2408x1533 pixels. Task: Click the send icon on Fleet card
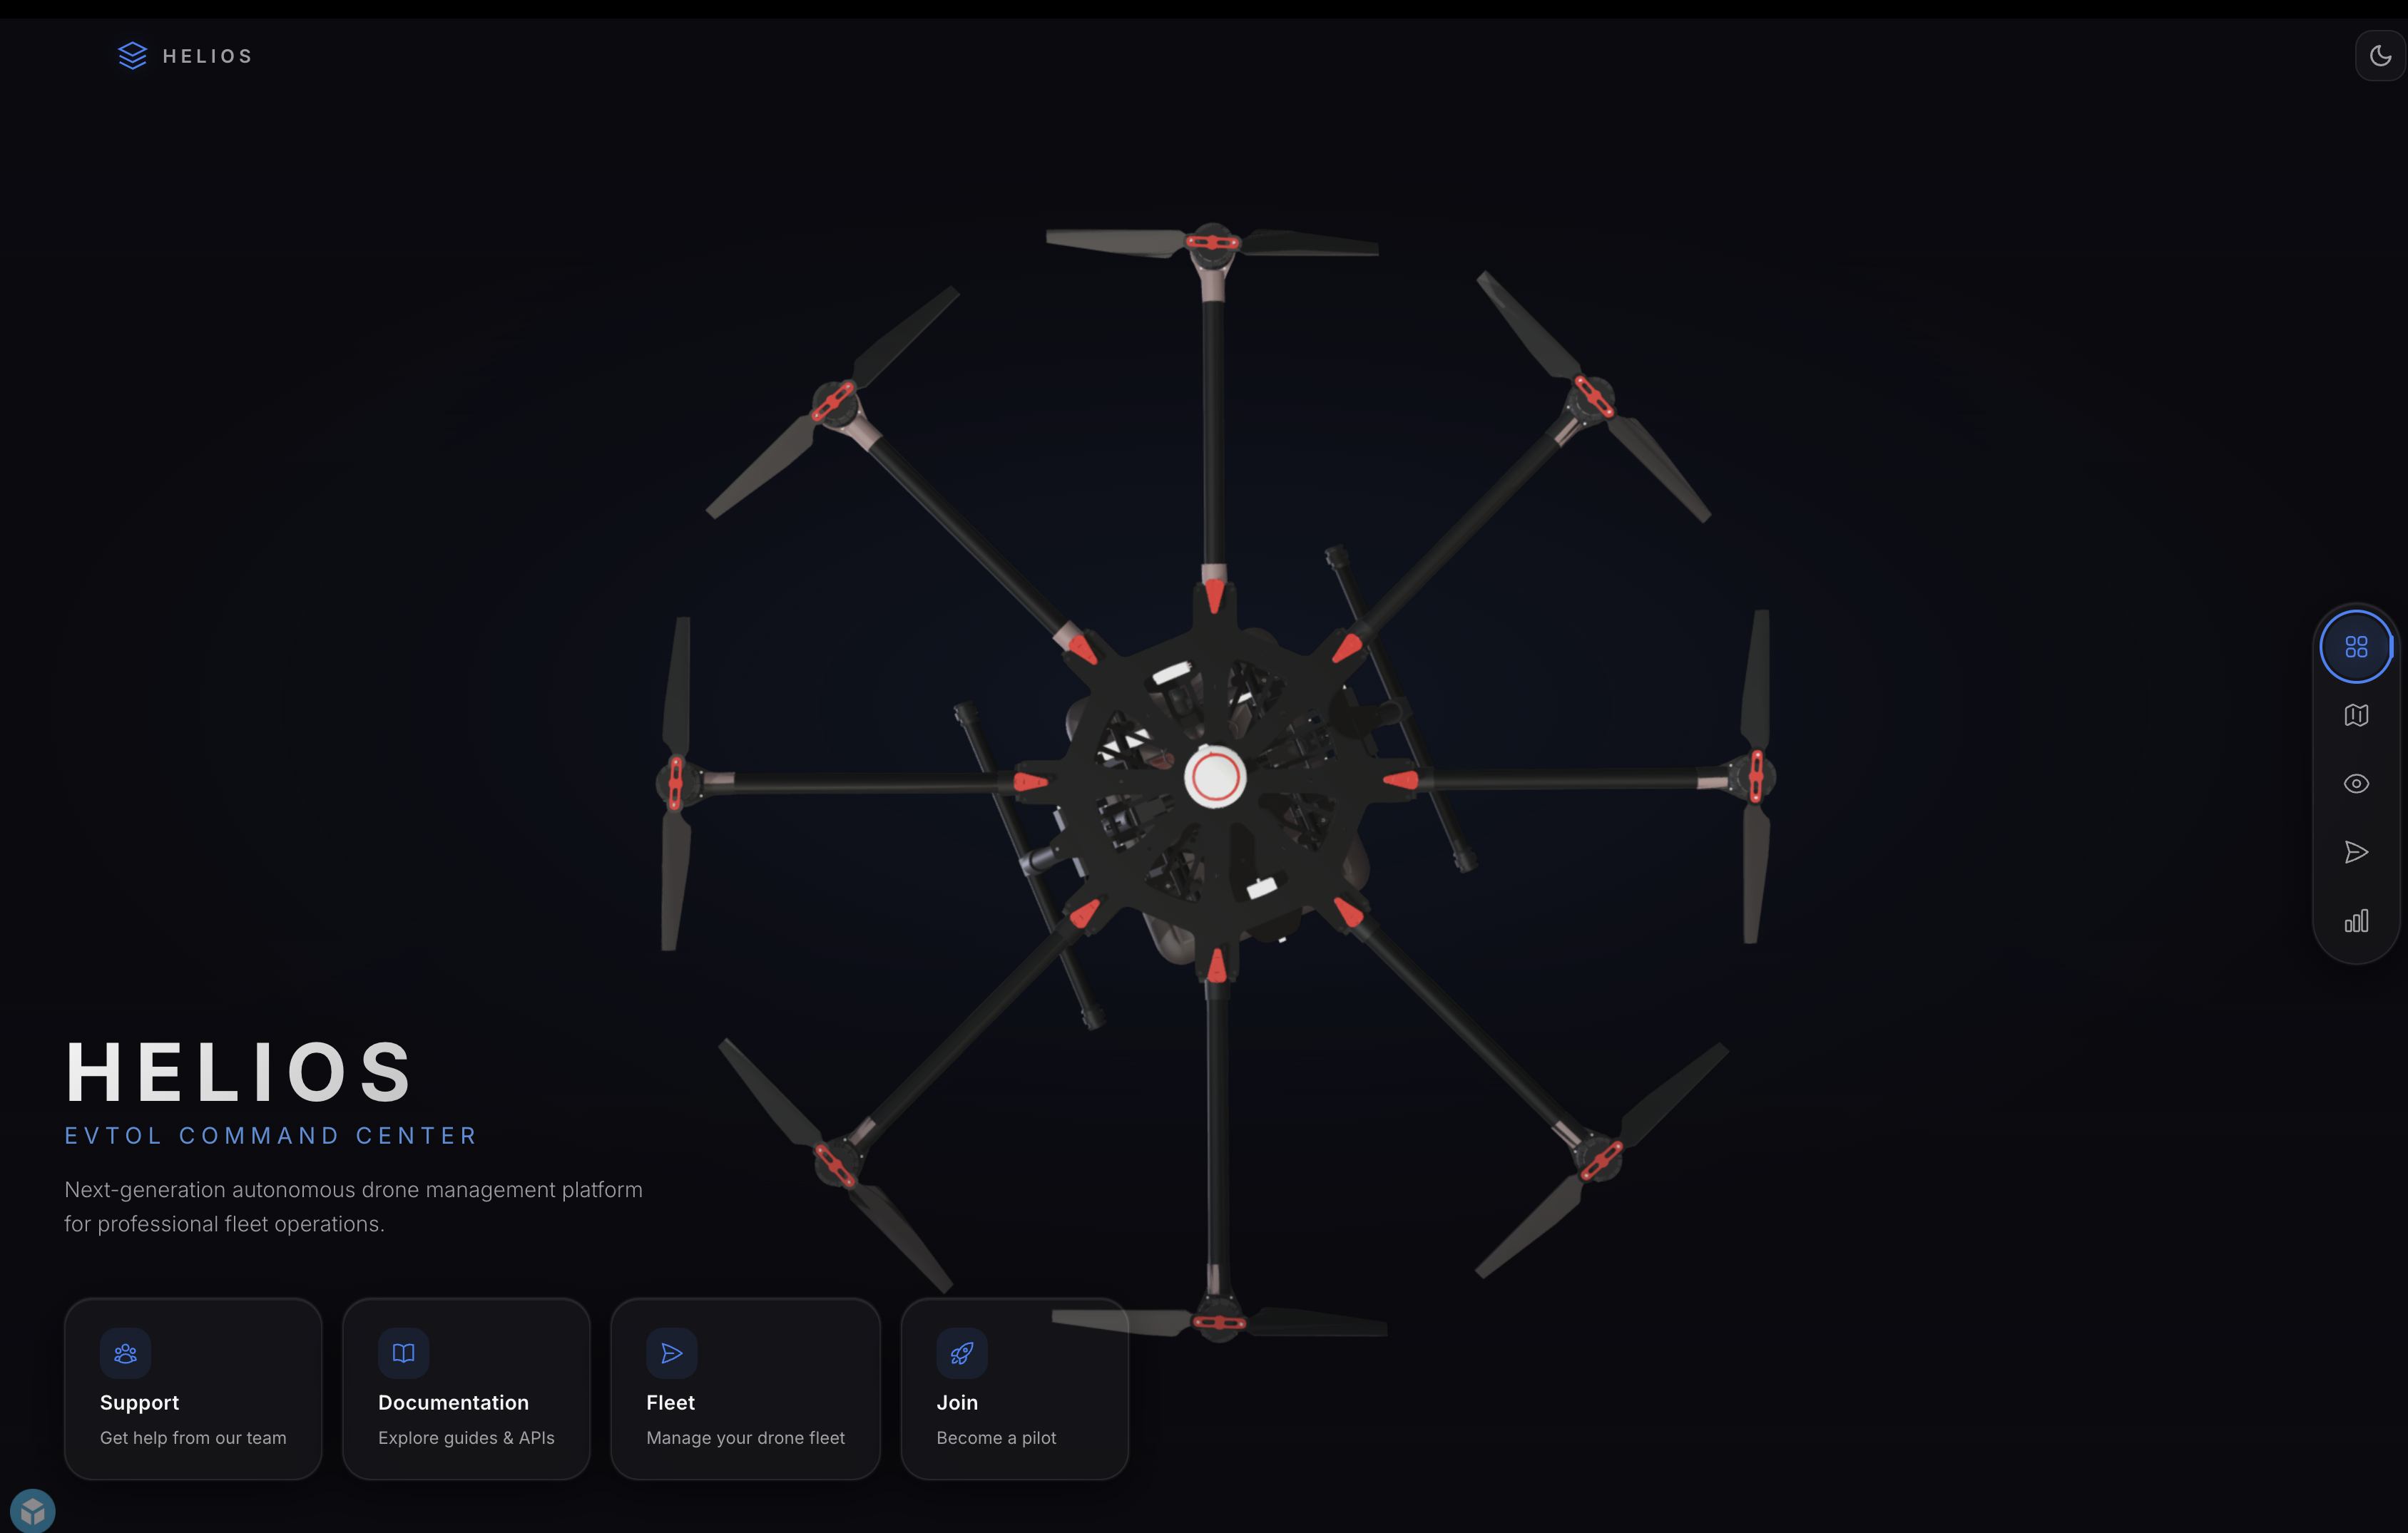click(x=671, y=1353)
